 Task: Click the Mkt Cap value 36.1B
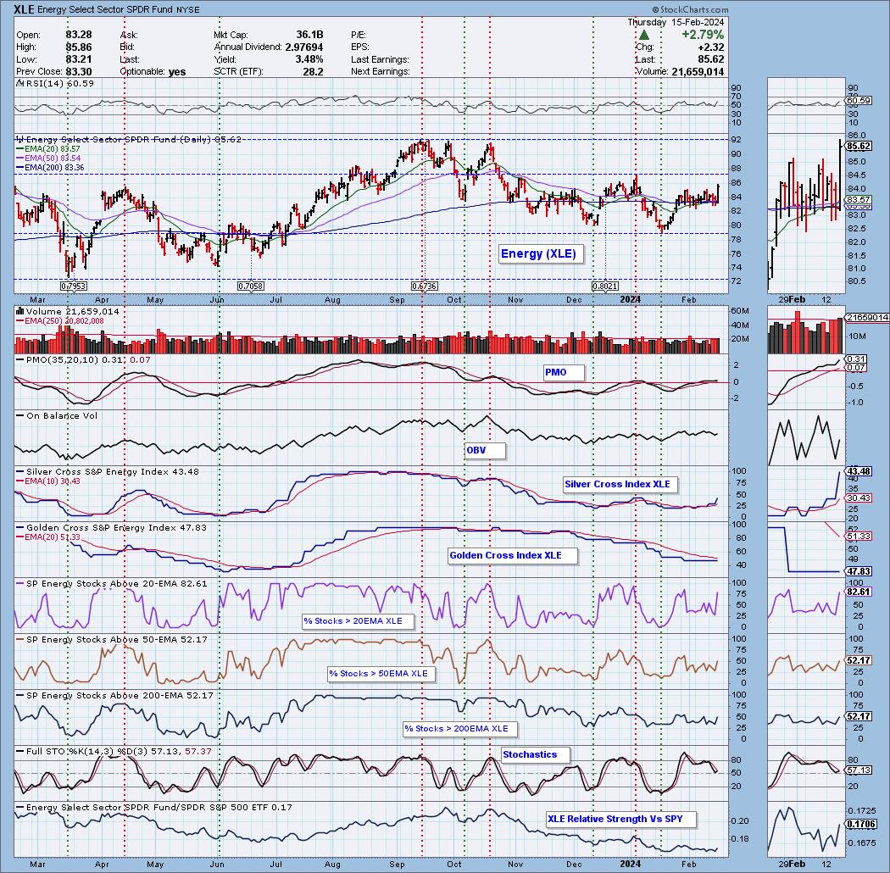click(x=309, y=35)
